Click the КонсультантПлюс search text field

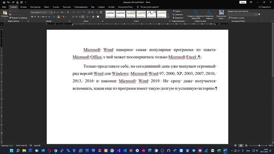(x=243, y=15)
